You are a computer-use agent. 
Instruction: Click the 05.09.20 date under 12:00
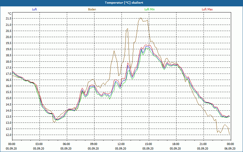(121, 149)
